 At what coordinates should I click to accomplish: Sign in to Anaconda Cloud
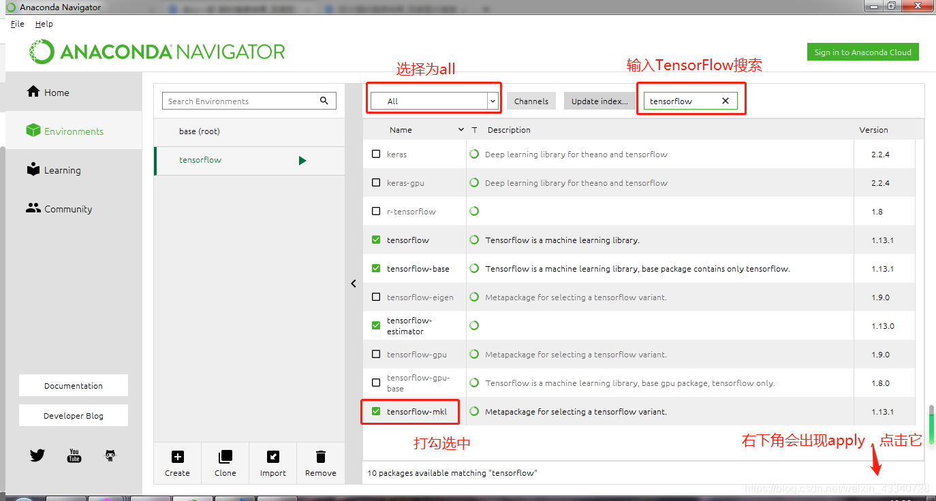point(862,52)
